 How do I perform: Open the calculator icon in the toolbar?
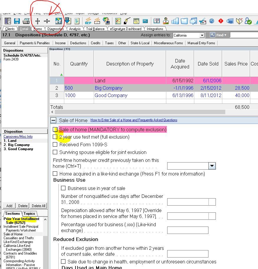[x=145, y=21]
